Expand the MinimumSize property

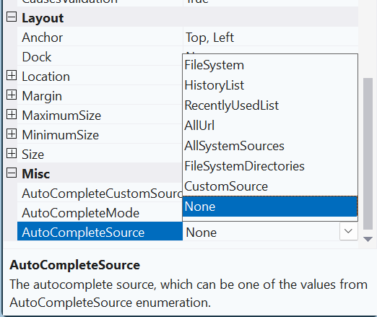[12, 134]
